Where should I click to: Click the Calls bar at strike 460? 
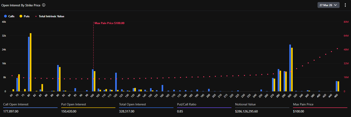pos(336,86)
